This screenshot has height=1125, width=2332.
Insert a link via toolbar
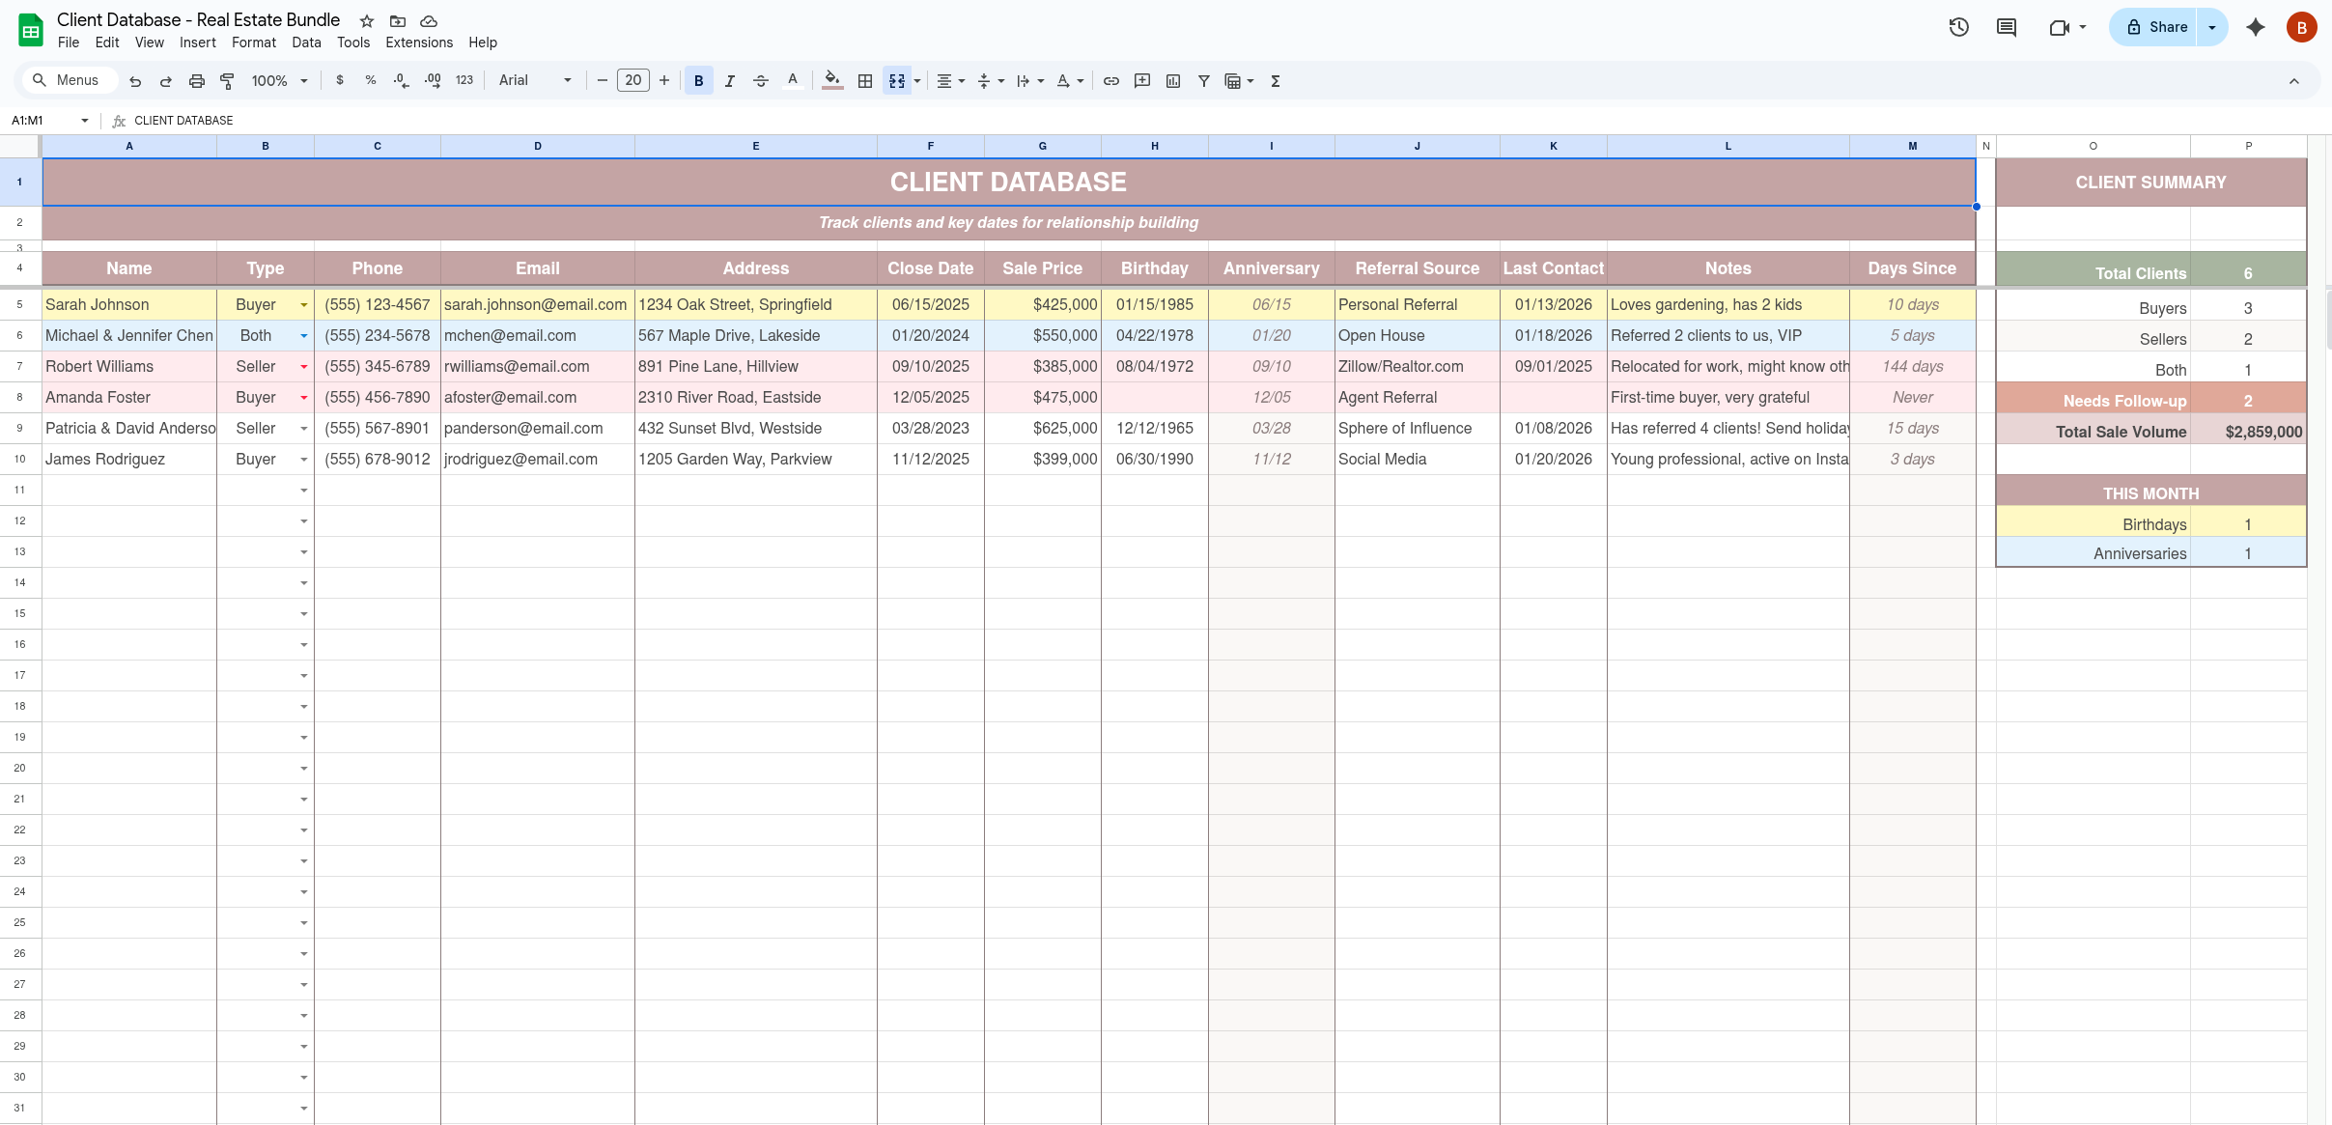point(1110,80)
